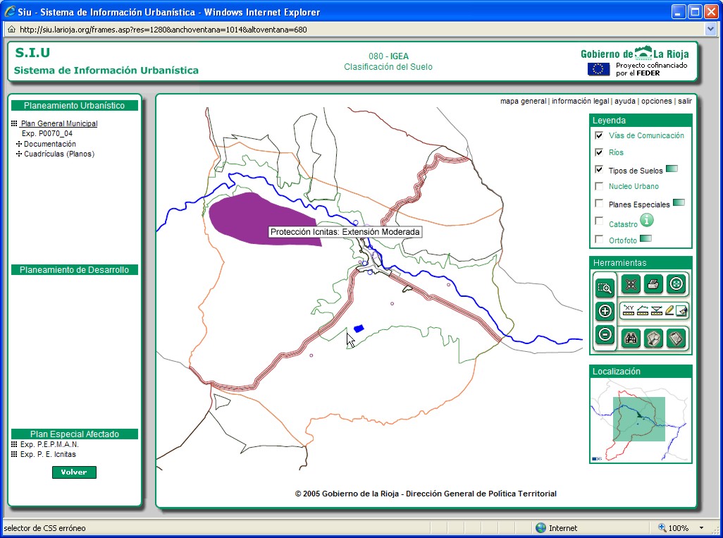Click the Vías de Comunicación legend label
Viewport: 723px width, 538px height.
tap(646, 135)
